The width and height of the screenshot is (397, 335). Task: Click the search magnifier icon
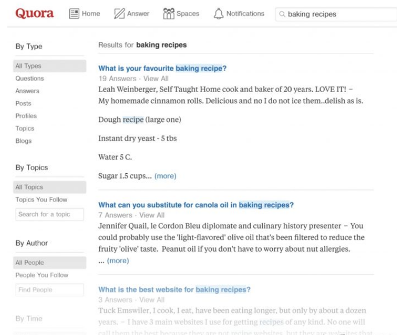pyautogui.click(x=282, y=15)
